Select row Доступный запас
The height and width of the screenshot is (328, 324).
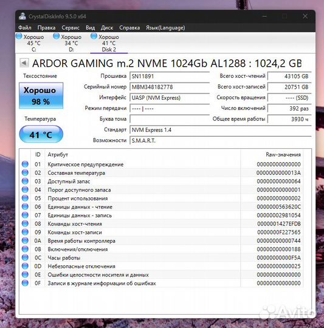tap(161, 181)
